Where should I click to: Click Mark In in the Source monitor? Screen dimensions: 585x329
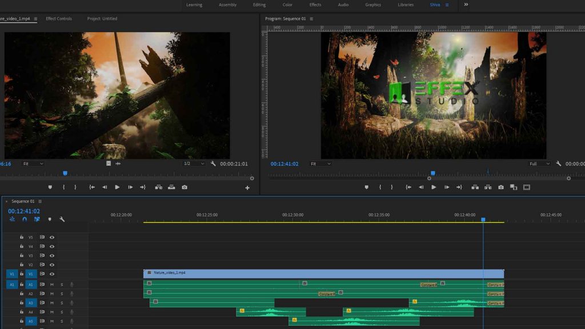point(64,187)
